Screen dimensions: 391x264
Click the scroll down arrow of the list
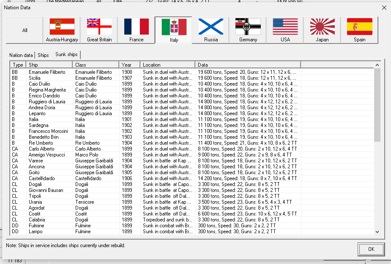377,232
